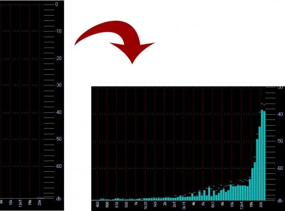
Task: Click the 1k6 frequency label
Action: (x=155, y=204)
